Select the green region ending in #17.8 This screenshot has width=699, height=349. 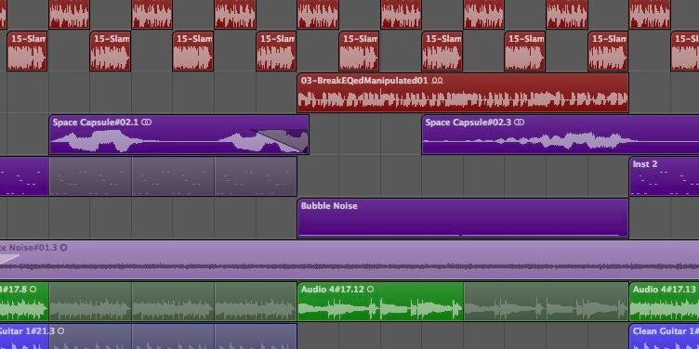(x=24, y=302)
